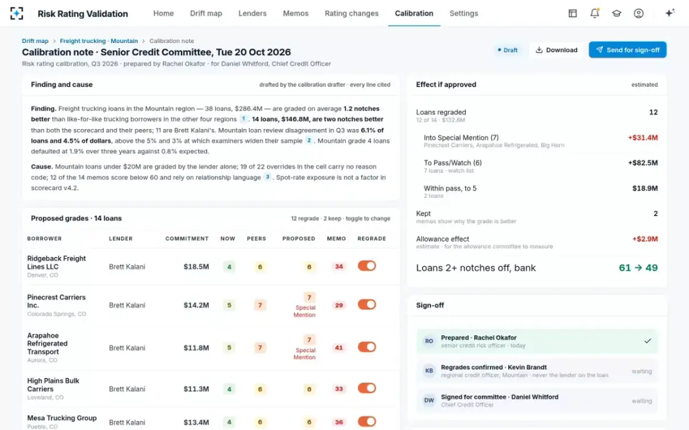Click Regrades confirmed · Kevin Brandt row

click(537, 371)
